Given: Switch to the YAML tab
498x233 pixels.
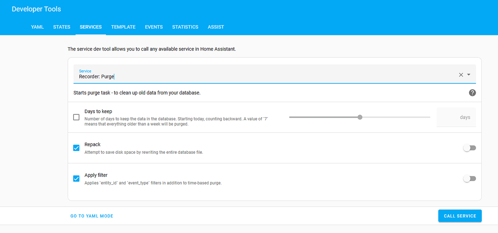Looking at the screenshot, I should point(37,27).
